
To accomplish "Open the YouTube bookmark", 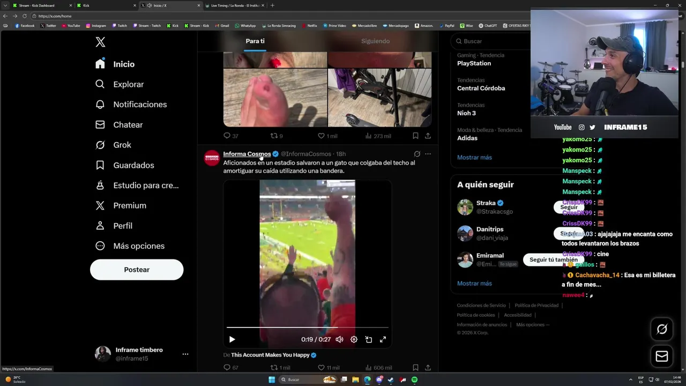I will 71,26.
